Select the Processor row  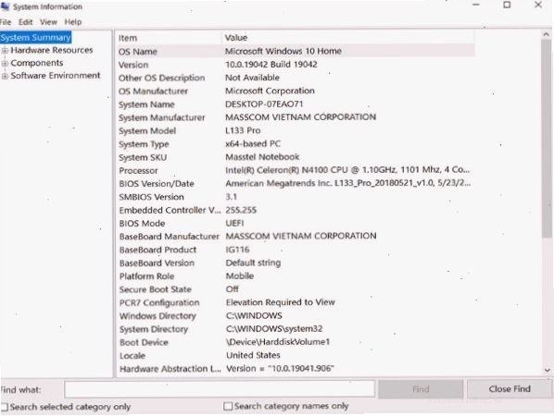pyautogui.click(x=296, y=170)
